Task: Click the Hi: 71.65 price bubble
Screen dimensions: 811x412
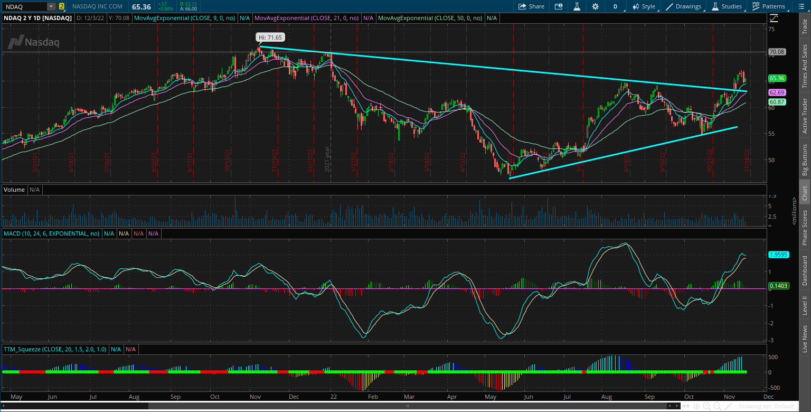Action: [x=270, y=38]
